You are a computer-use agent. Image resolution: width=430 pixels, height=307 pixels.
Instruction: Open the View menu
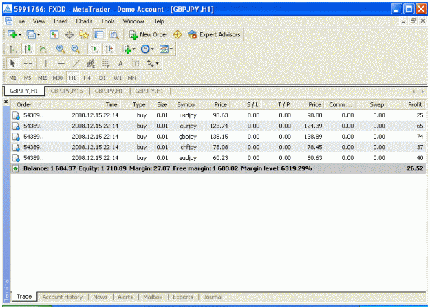click(x=39, y=21)
